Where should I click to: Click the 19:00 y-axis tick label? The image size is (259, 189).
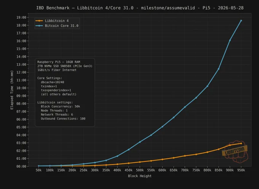point(21,18)
